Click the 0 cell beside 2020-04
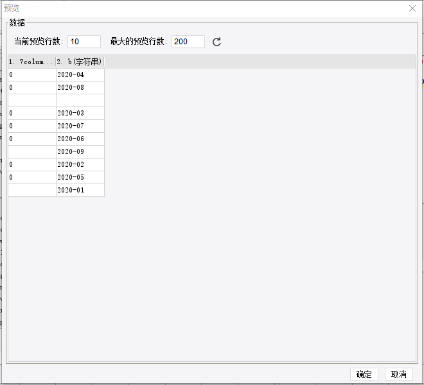424x385 pixels. tap(32, 74)
